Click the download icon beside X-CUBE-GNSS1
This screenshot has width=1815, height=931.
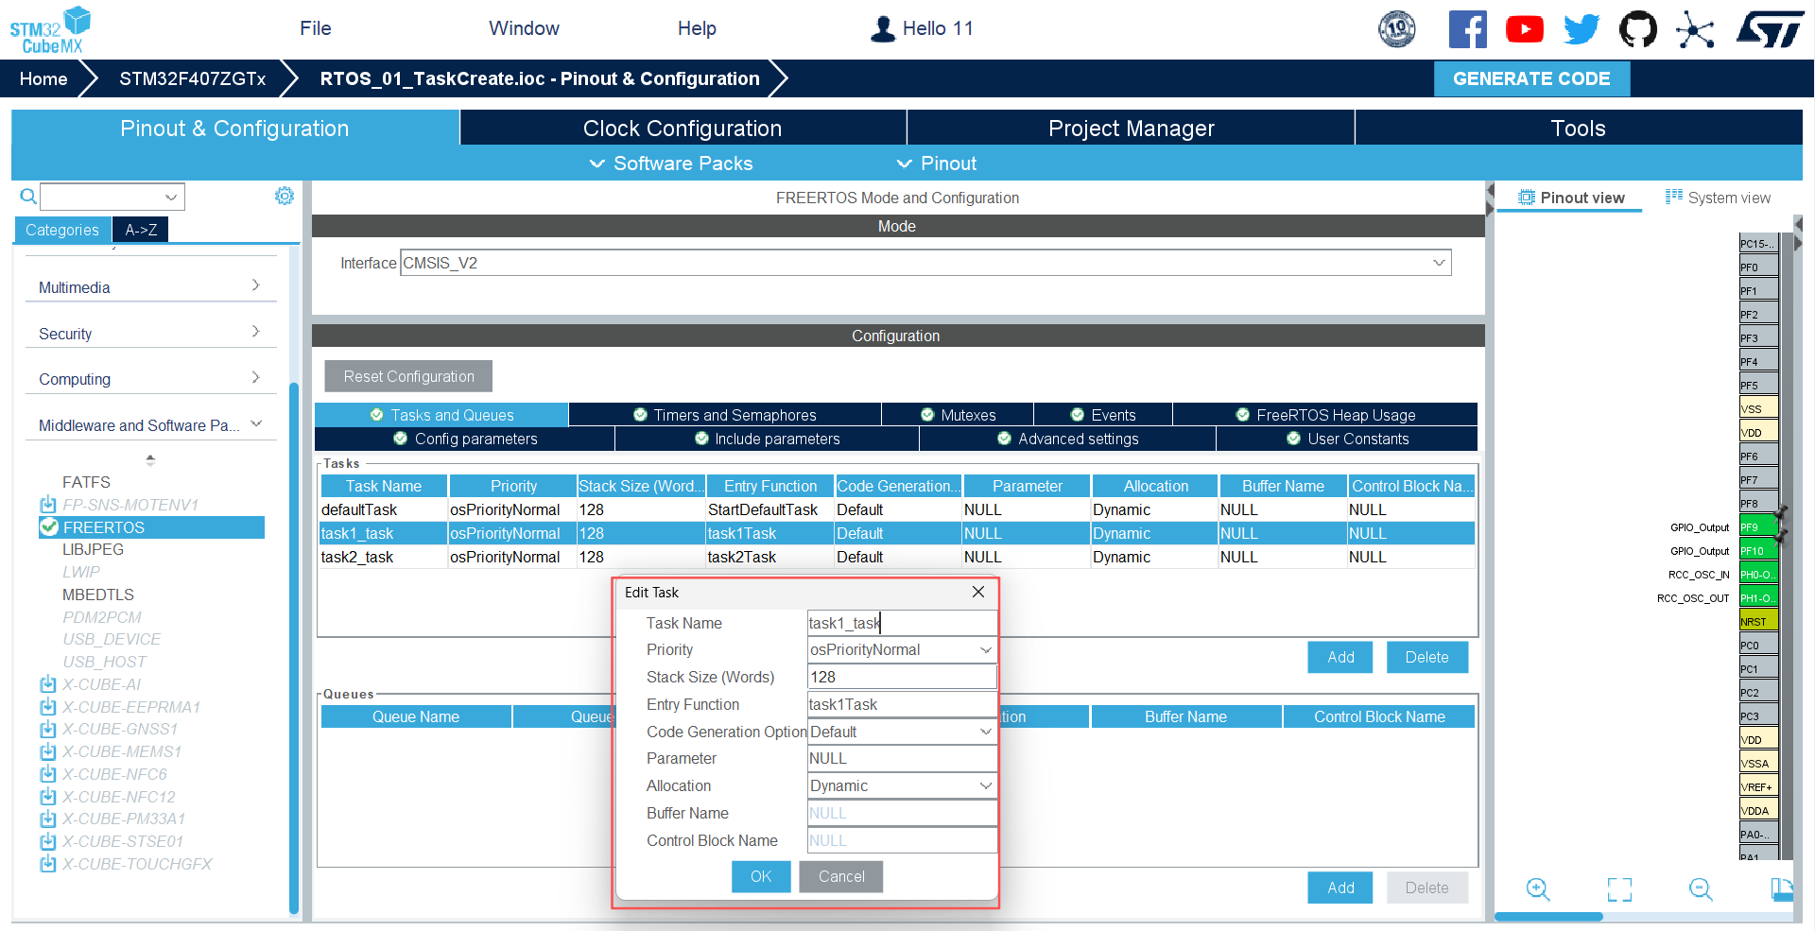(48, 729)
